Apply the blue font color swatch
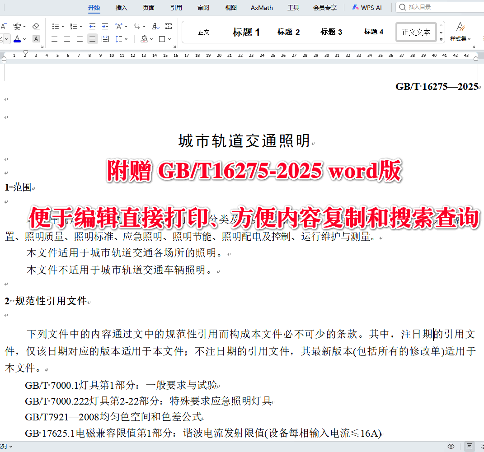 point(17,41)
